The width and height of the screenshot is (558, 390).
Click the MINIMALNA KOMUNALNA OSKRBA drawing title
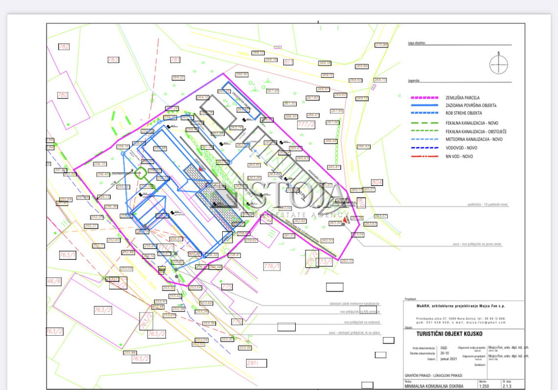pos(434,386)
